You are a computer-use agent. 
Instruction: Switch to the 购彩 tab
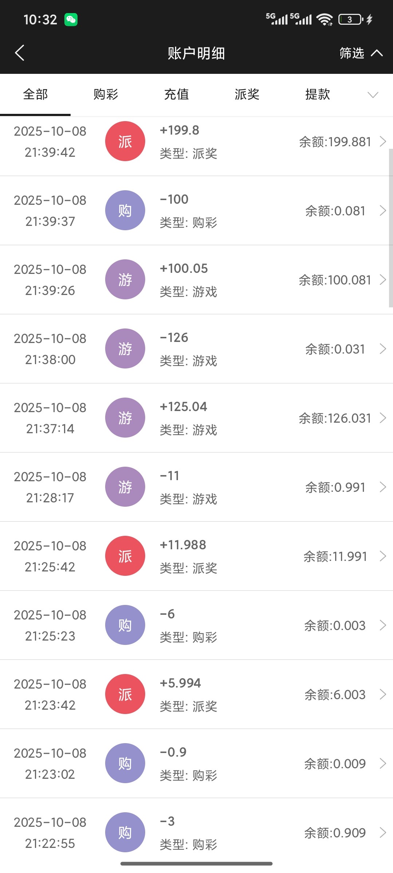(106, 95)
